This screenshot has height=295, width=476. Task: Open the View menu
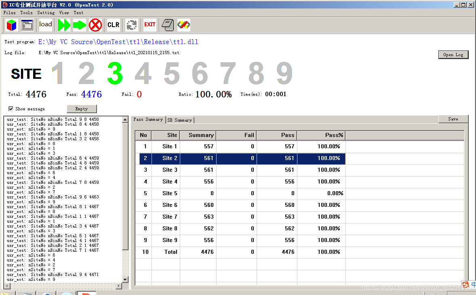tap(64, 13)
